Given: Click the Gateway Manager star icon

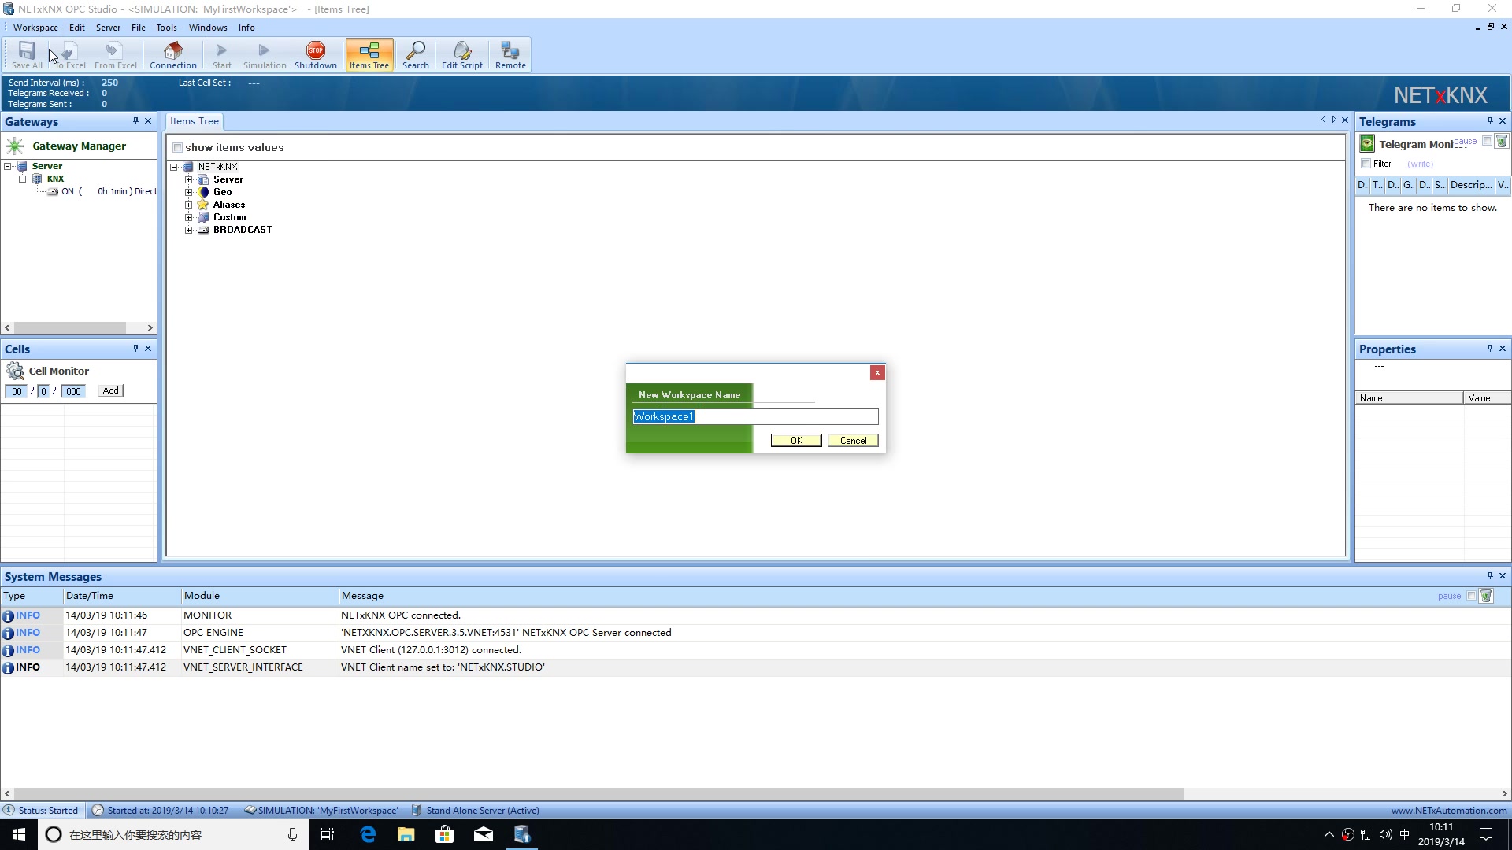Looking at the screenshot, I should coord(15,146).
